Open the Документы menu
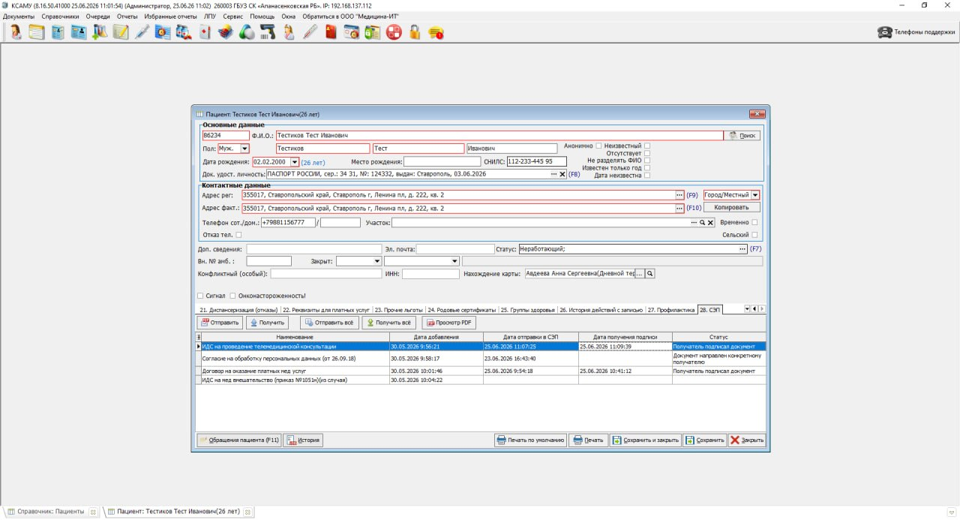The height and width of the screenshot is (520, 960). [x=19, y=17]
